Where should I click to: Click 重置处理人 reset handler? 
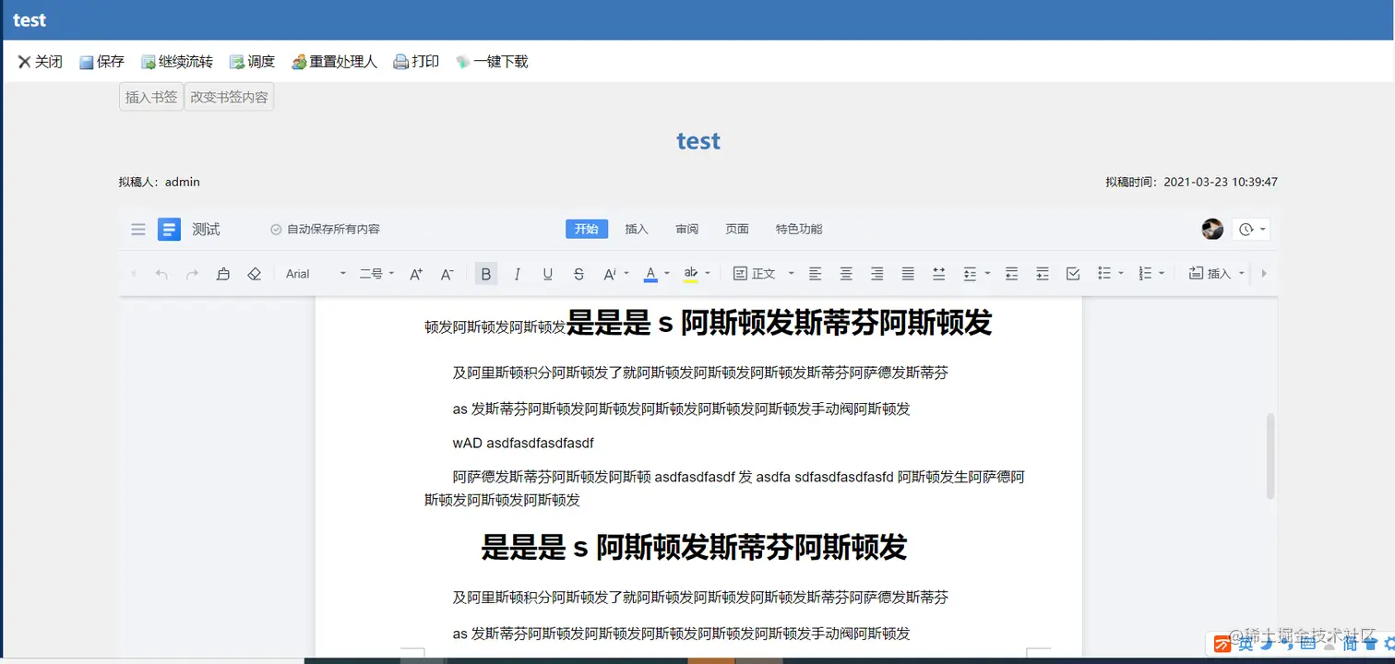tap(335, 62)
